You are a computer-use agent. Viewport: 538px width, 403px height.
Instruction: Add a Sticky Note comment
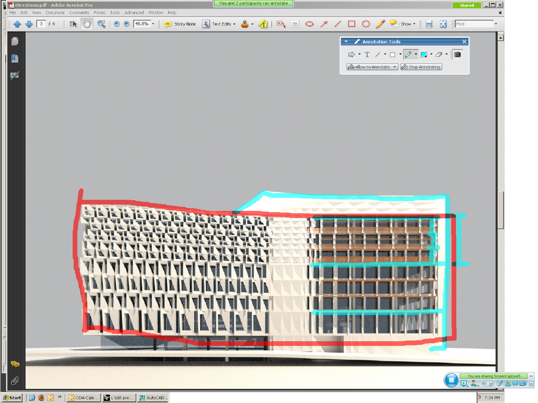coord(180,24)
